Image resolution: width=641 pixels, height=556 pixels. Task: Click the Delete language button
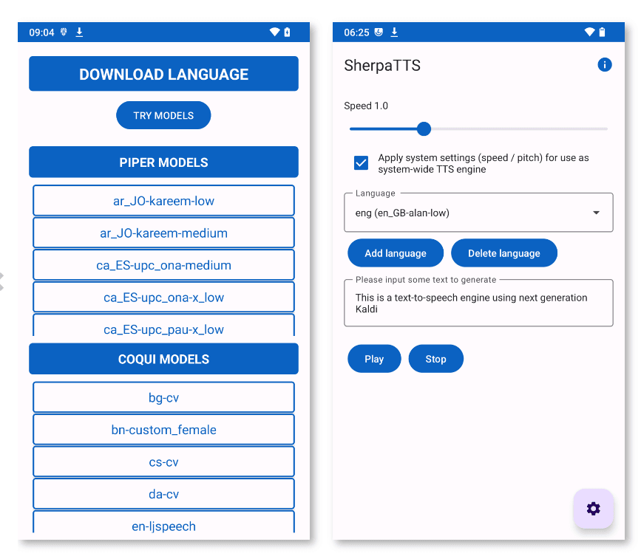tap(503, 253)
